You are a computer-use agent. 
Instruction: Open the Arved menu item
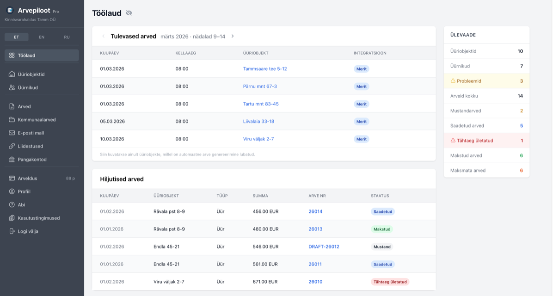tap(24, 106)
